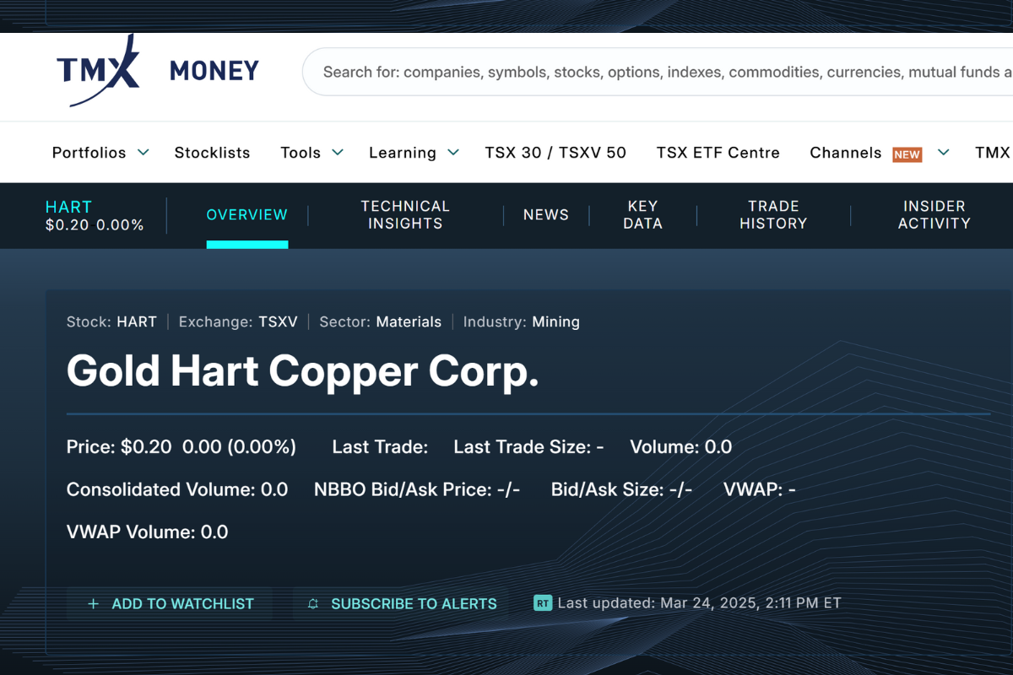Click the HART $0.20 ticker summary
The width and height of the screenshot is (1013, 675).
95,215
